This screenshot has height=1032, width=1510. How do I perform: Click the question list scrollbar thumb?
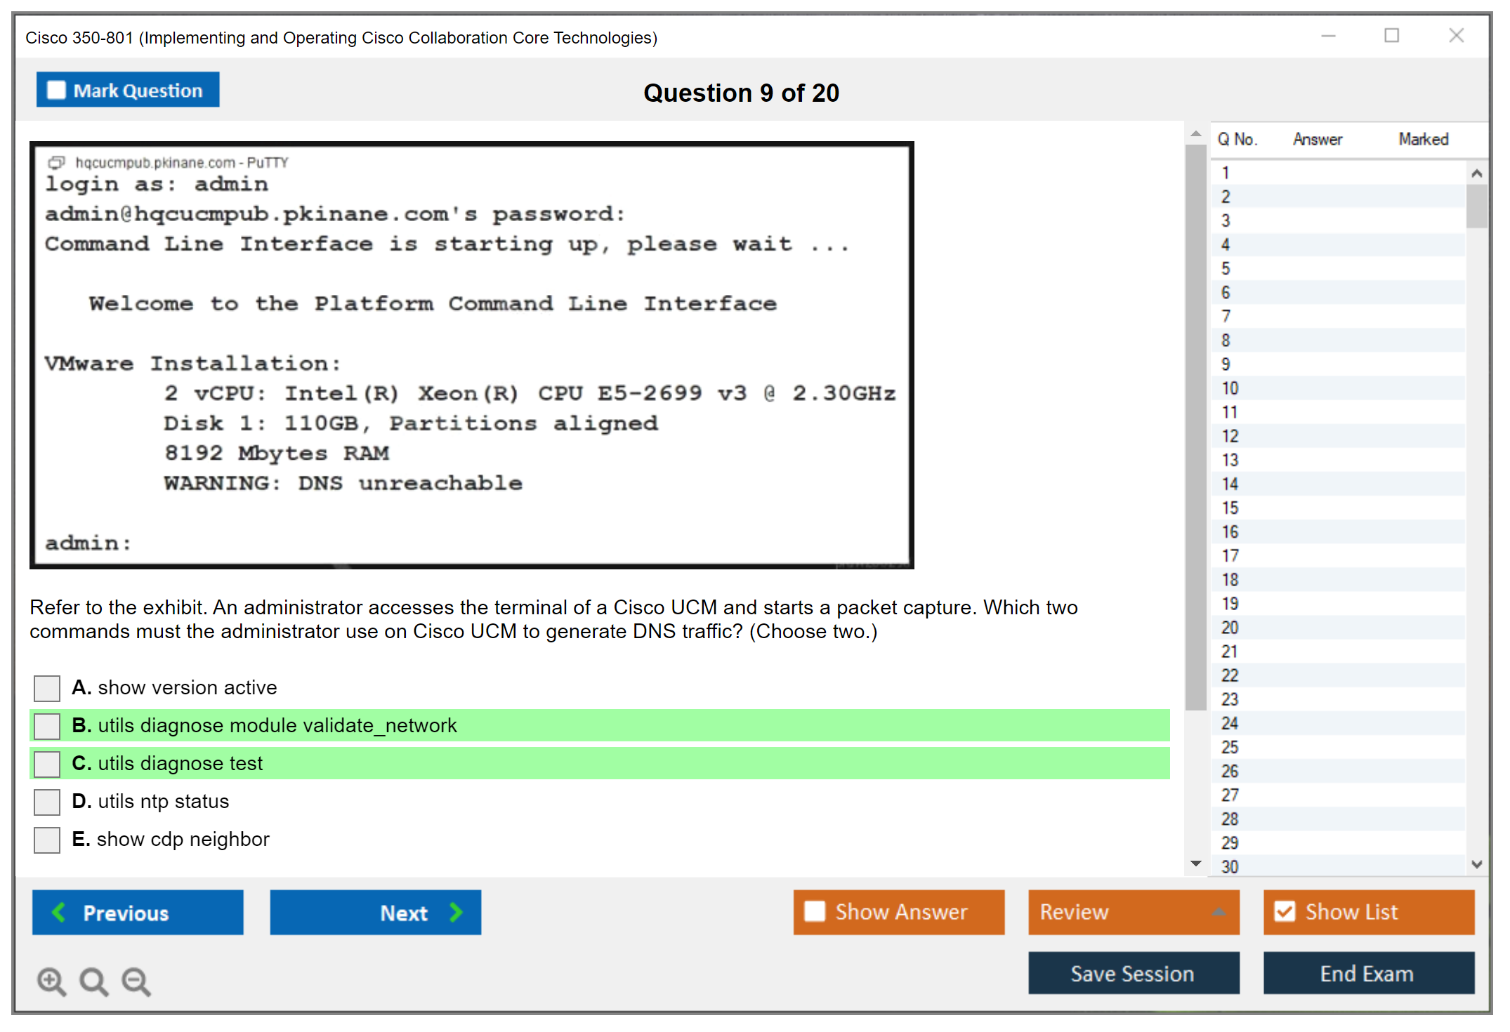[1476, 206]
